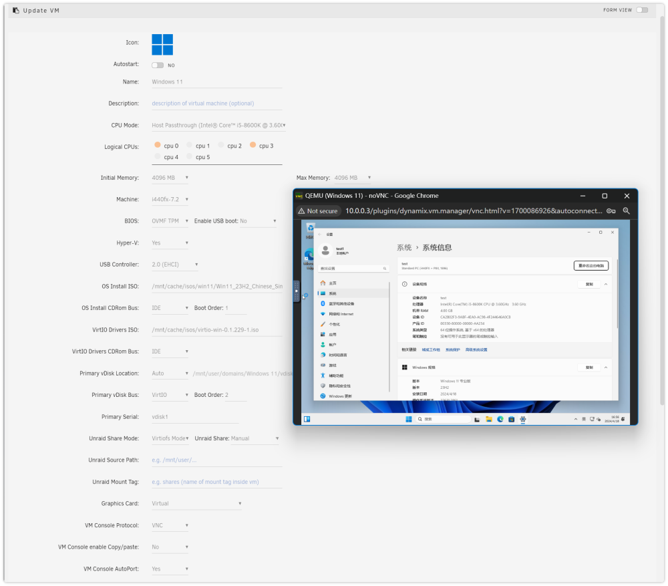Select Windows Update in Settings sidebar
Viewport: 668px width, 586px height.
coord(353,396)
